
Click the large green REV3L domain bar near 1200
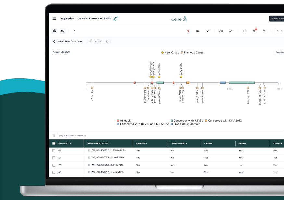(242, 83)
